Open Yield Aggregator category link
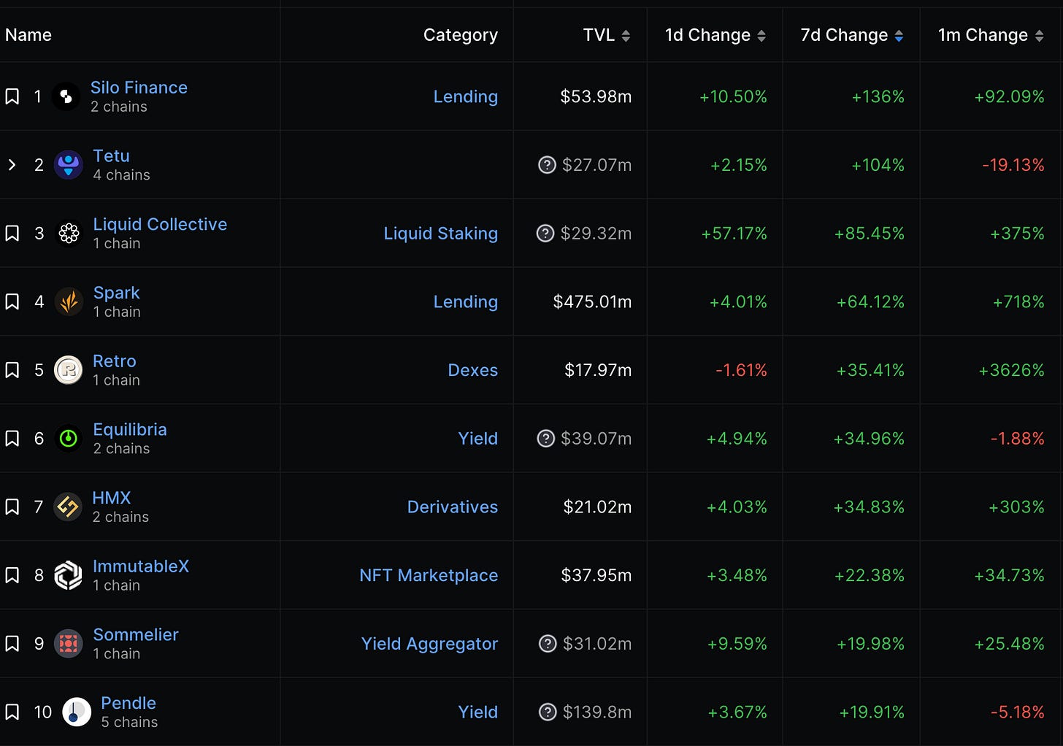 pos(429,644)
